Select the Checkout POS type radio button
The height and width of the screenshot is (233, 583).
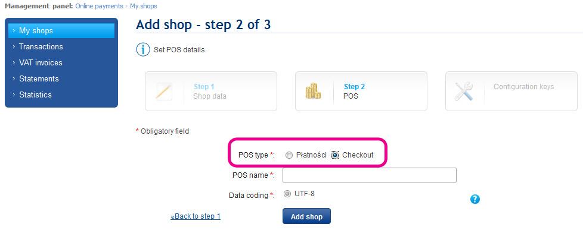coord(335,155)
